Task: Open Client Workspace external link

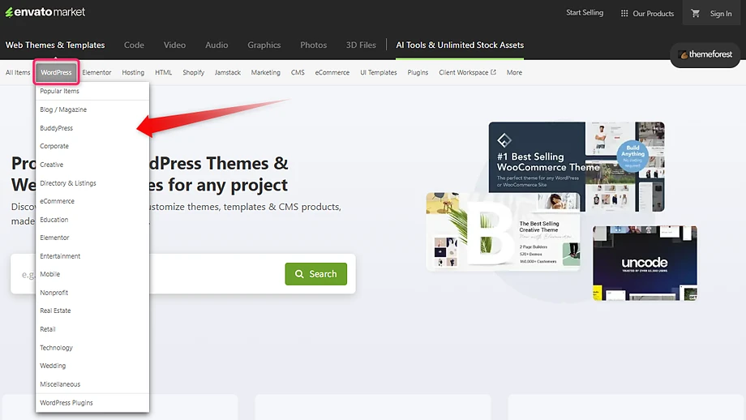Action: pyautogui.click(x=467, y=72)
